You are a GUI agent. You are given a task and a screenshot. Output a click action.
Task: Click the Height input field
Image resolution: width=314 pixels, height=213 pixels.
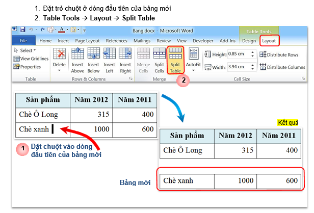[x=237, y=55]
